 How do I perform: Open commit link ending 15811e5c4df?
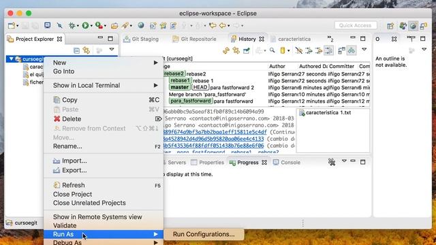[x=215, y=132]
